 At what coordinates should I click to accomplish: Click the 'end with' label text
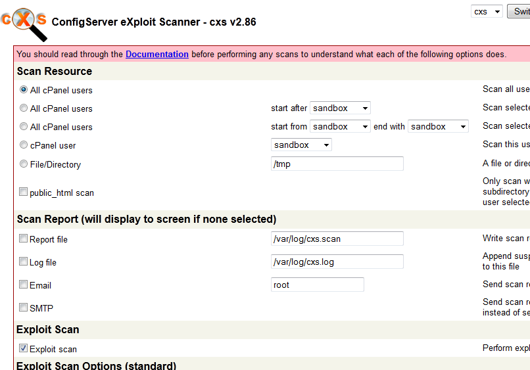[389, 126]
